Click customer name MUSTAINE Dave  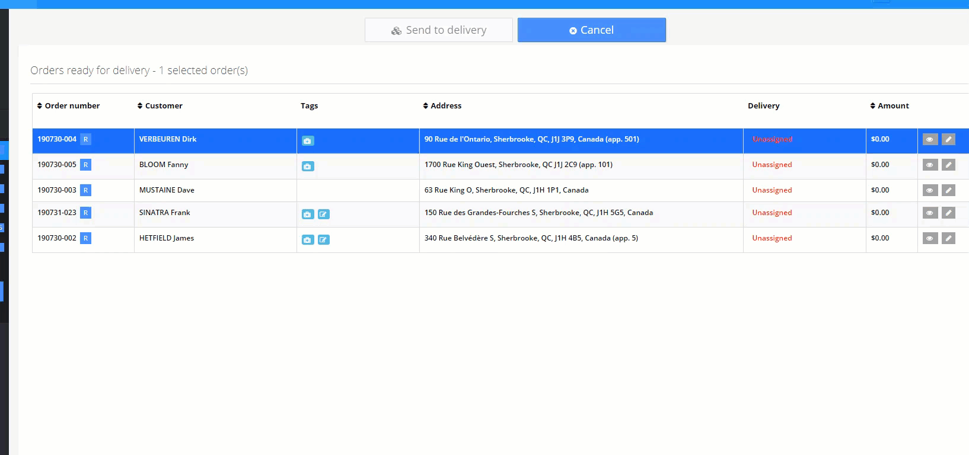click(167, 190)
